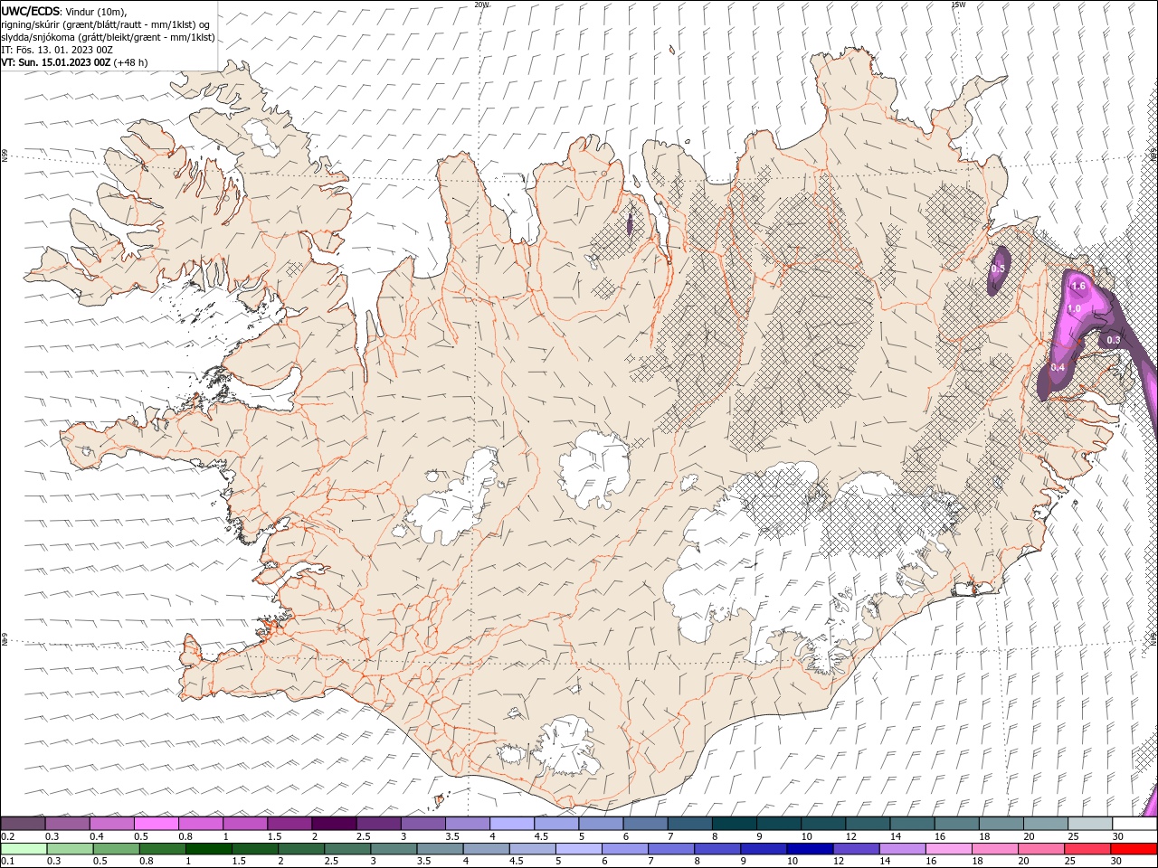1158x868 pixels.
Task: Click the 1.0 precipitation value on the map
Action: coord(1074,308)
